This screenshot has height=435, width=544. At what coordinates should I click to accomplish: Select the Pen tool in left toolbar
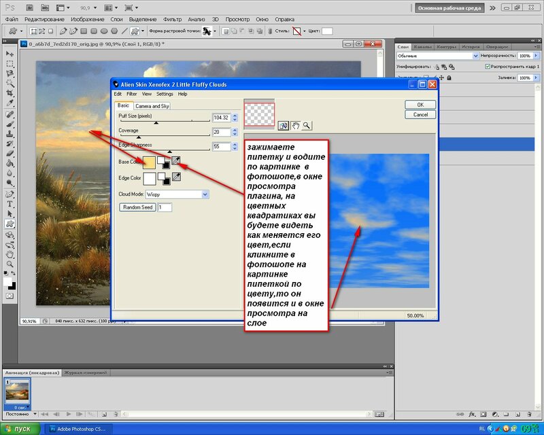point(10,194)
